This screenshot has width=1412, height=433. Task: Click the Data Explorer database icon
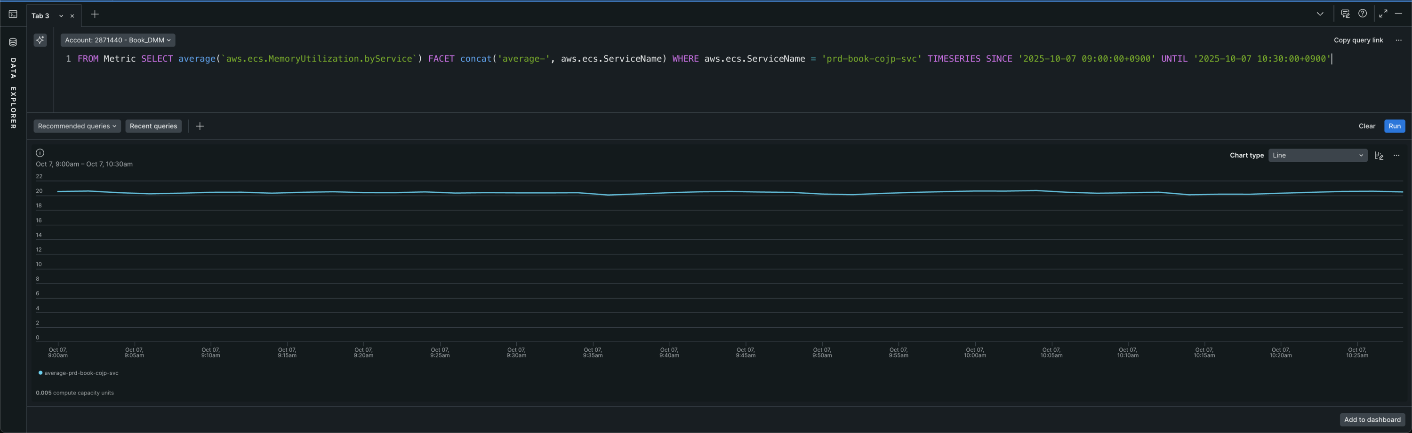point(13,42)
